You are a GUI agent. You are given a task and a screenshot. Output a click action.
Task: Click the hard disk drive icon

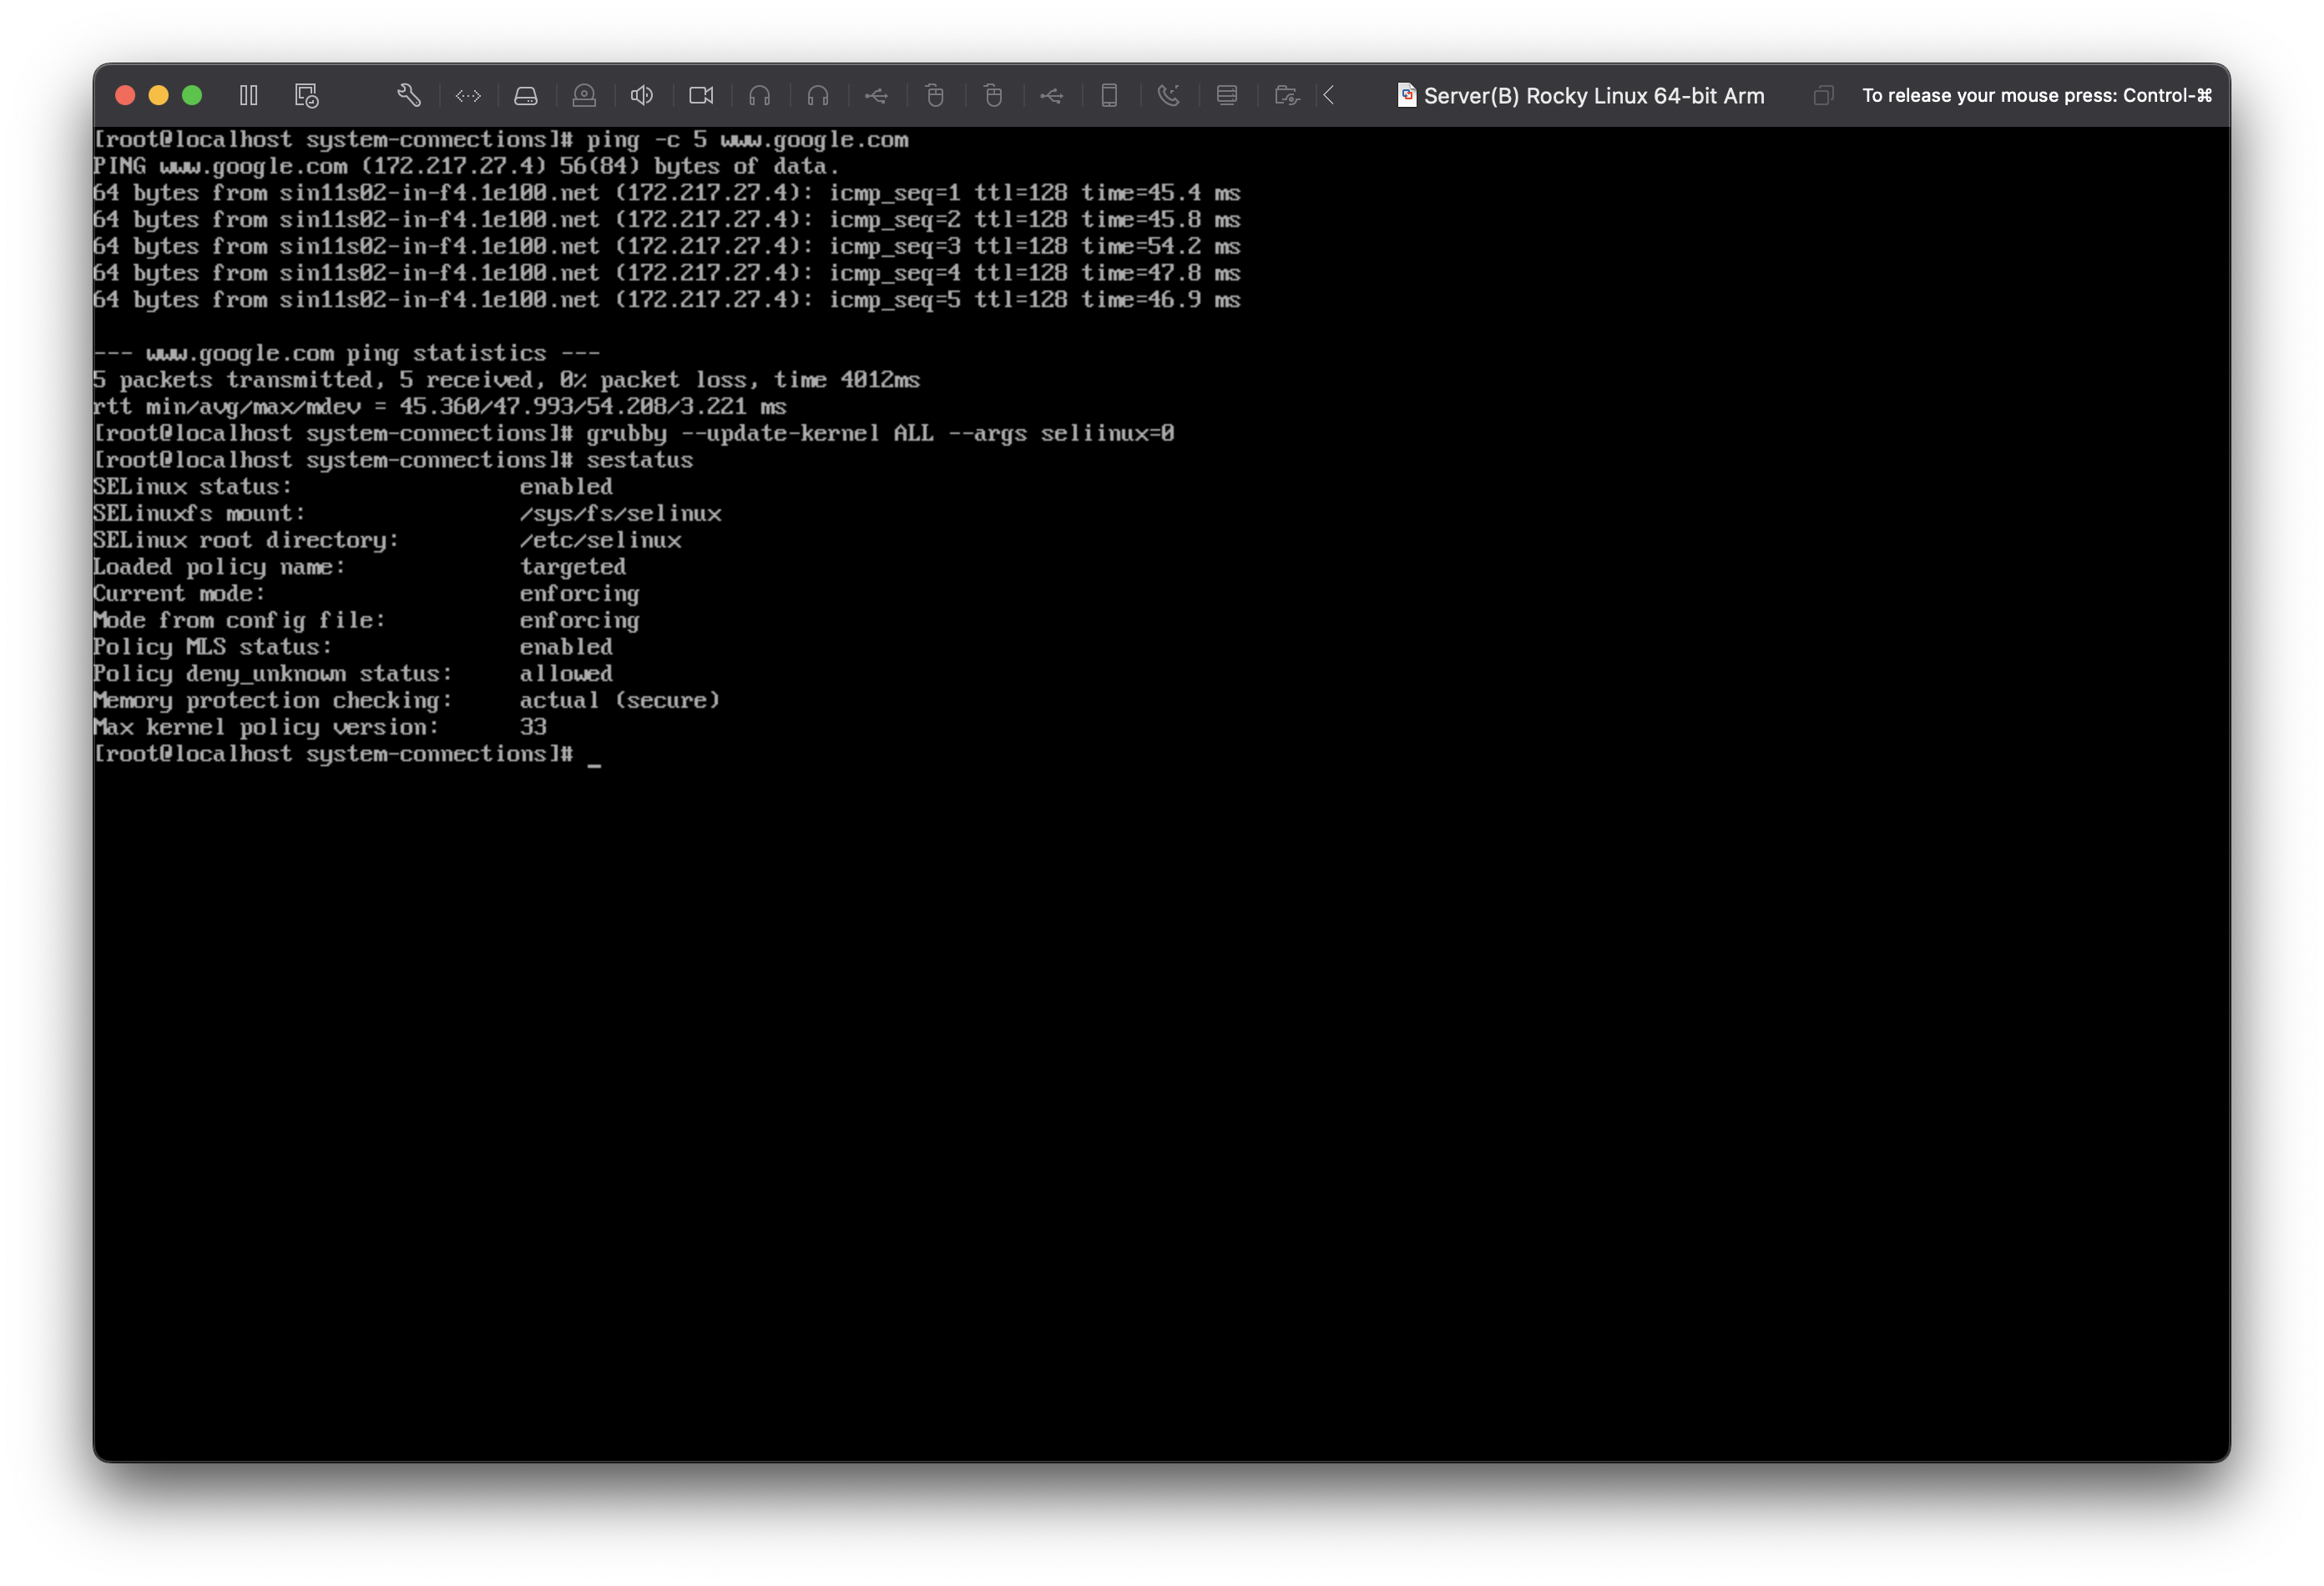click(526, 96)
